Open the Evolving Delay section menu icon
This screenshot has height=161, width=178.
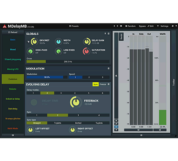click(109, 84)
